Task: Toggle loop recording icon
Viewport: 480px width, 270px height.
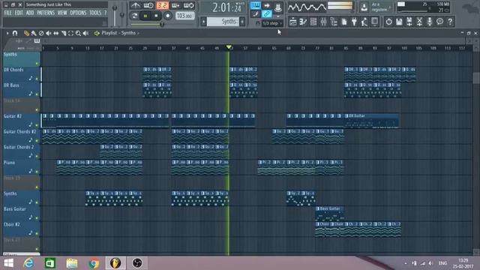Action: 188,5
